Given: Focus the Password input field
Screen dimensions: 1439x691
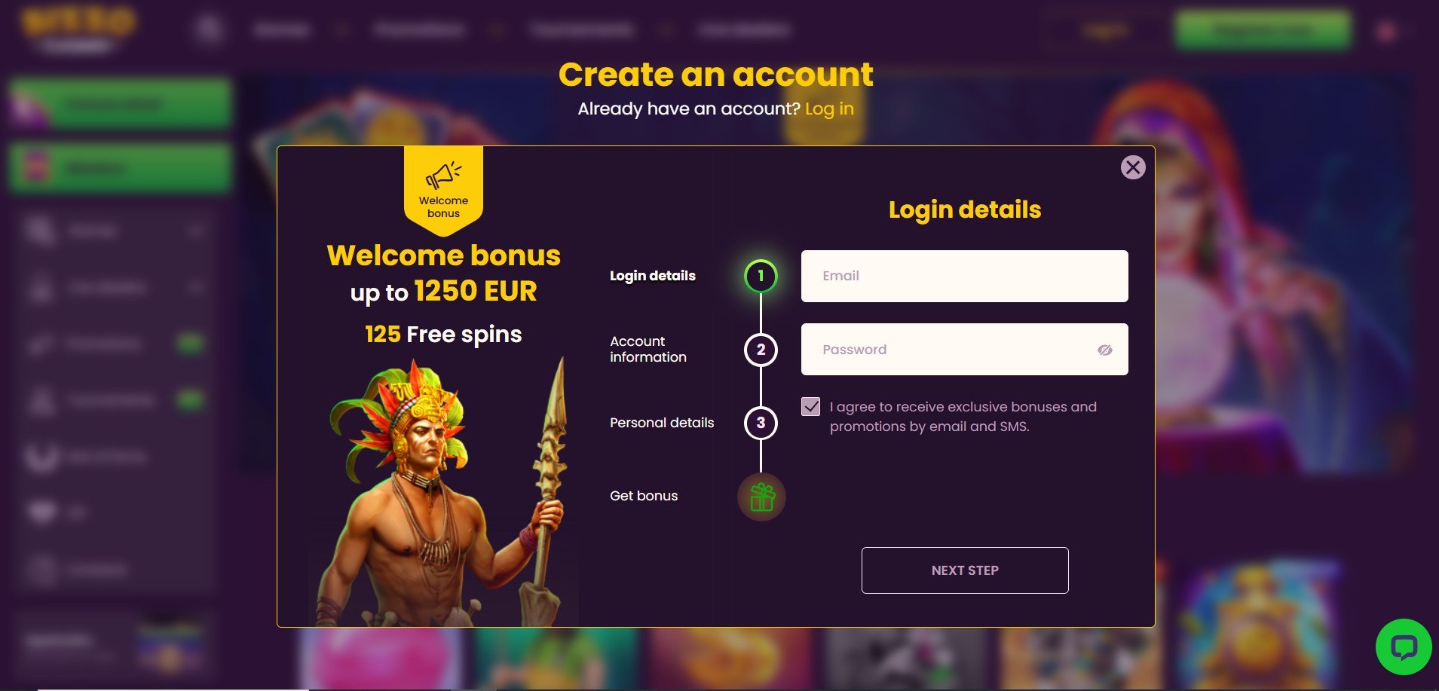Looking at the screenshot, I should point(964,350).
